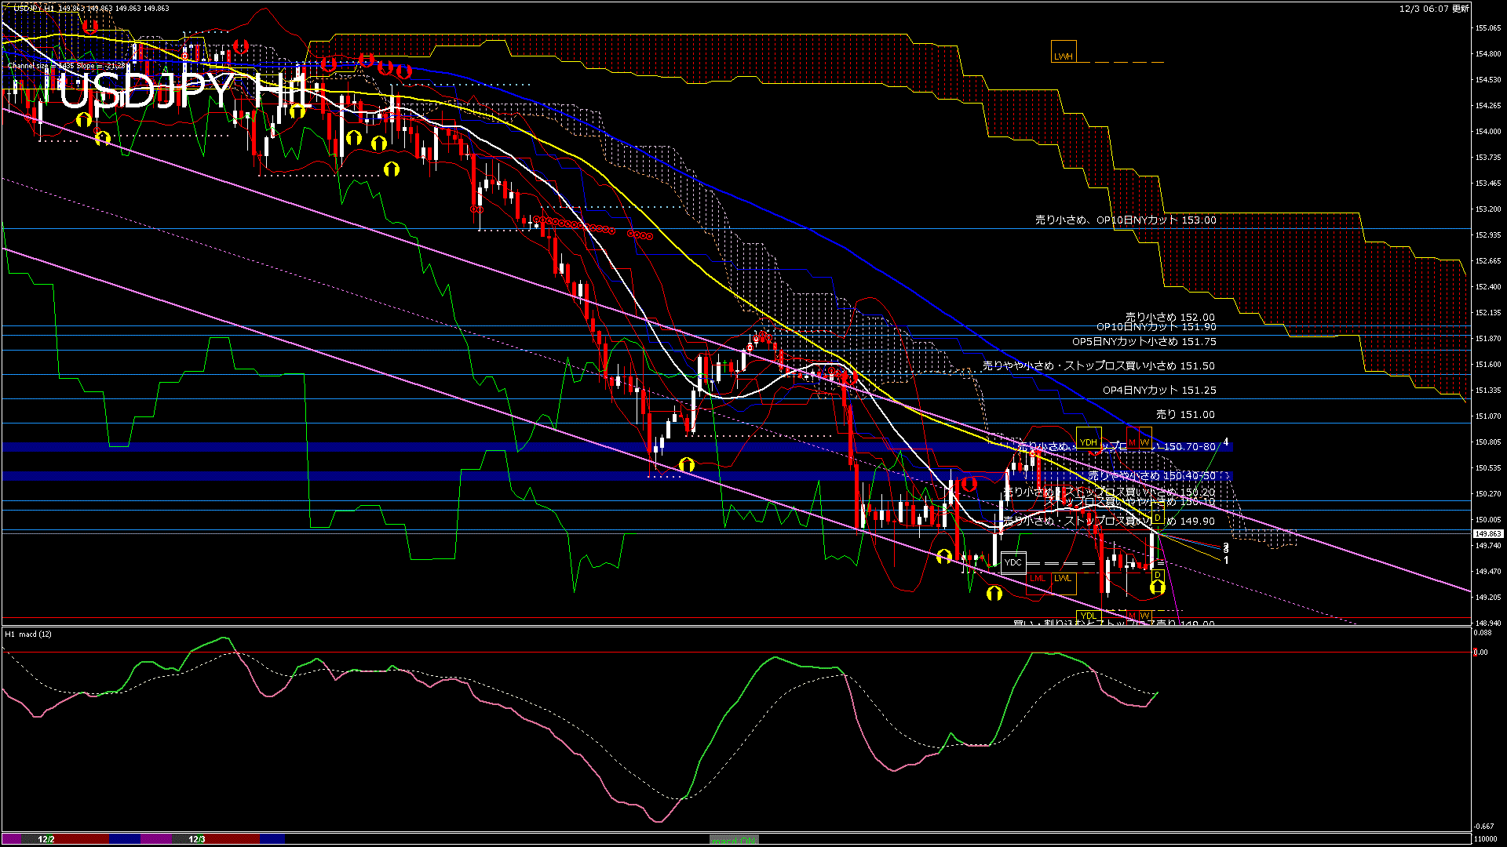The image size is (1507, 847).
Task: Click the large USDJPY H1 chart title
Action: [x=187, y=91]
